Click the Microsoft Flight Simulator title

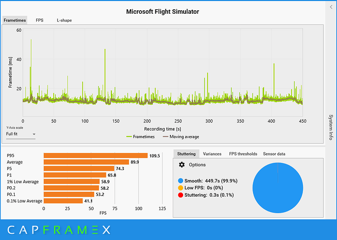(x=163, y=12)
